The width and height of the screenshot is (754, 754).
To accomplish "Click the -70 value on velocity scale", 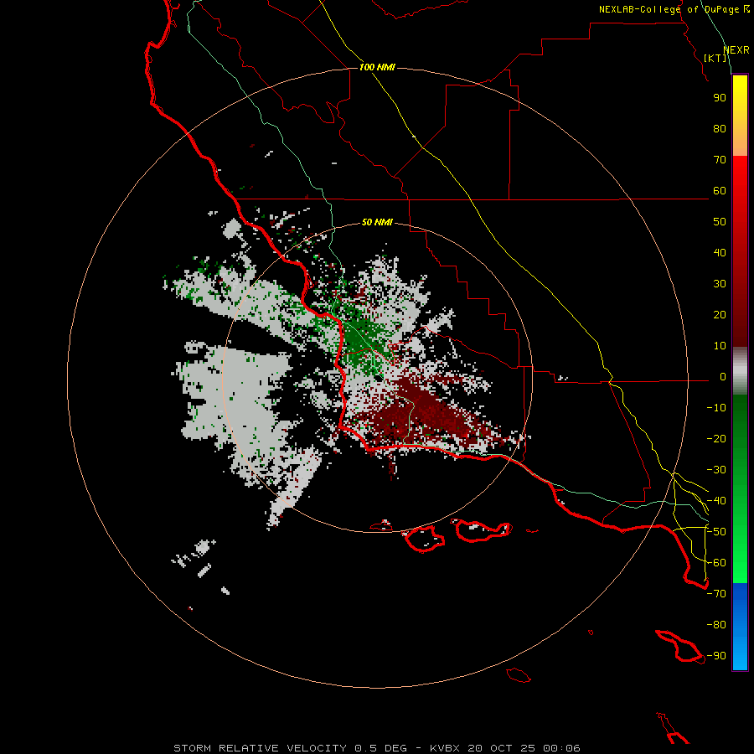I will pos(716,594).
